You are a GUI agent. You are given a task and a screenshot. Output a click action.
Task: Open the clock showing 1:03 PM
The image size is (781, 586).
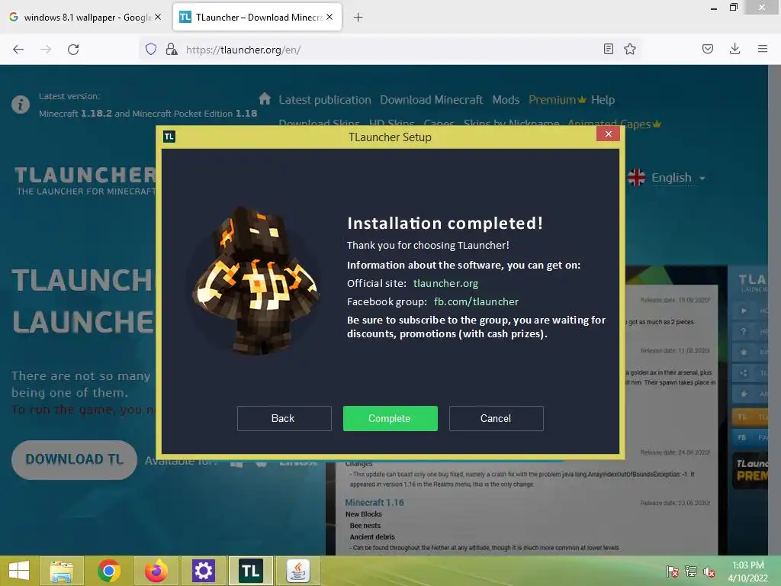(x=747, y=572)
